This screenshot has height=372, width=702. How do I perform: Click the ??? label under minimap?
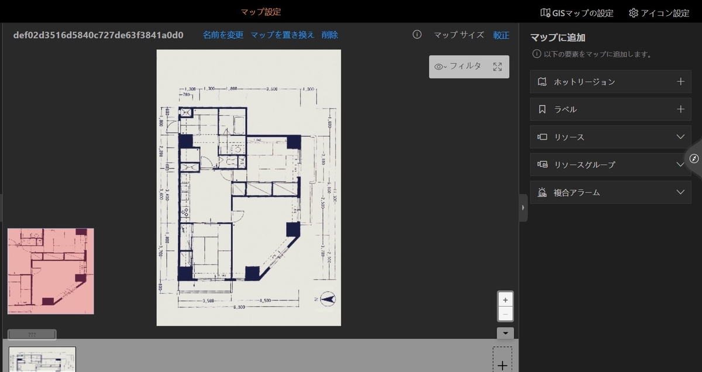coord(32,335)
